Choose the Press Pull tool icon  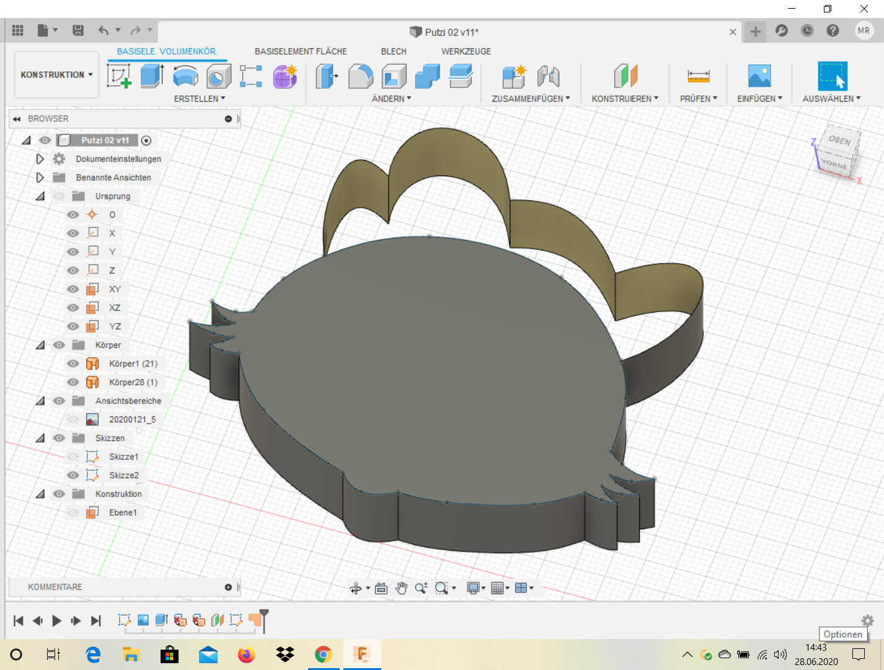tap(327, 76)
